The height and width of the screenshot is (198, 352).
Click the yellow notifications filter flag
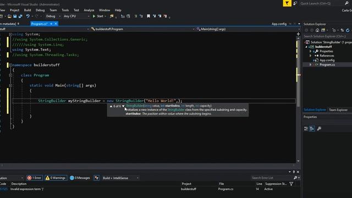pos(287,3)
